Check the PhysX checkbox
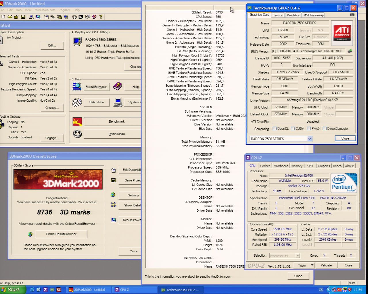The height and width of the screenshot is (294, 368). 309,129
